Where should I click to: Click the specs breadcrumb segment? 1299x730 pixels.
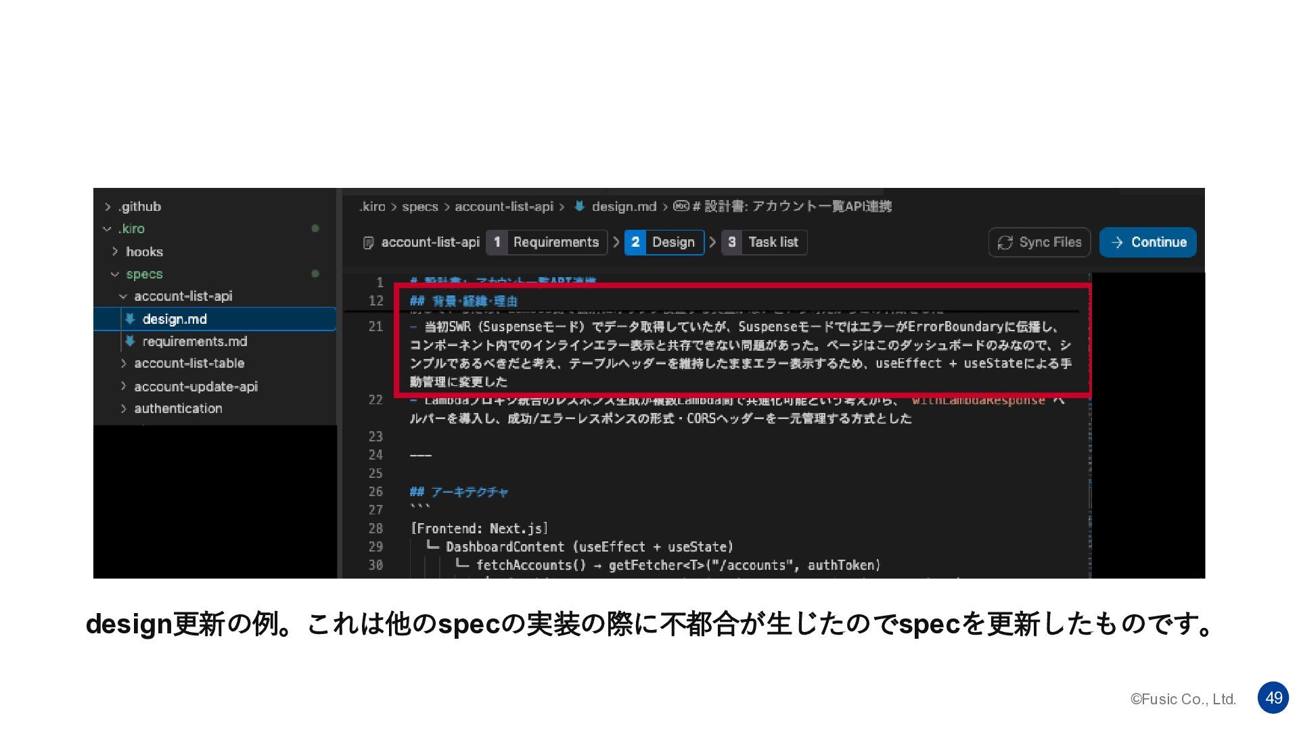point(419,206)
